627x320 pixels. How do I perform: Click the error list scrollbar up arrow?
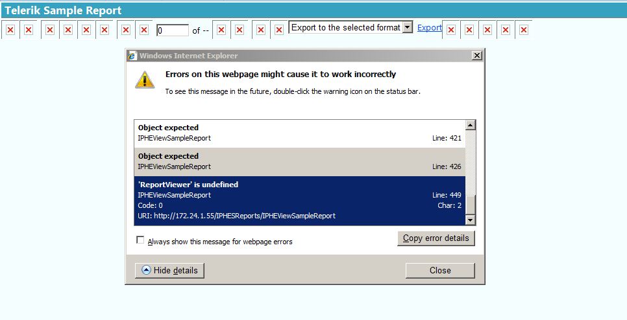click(471, 125)
